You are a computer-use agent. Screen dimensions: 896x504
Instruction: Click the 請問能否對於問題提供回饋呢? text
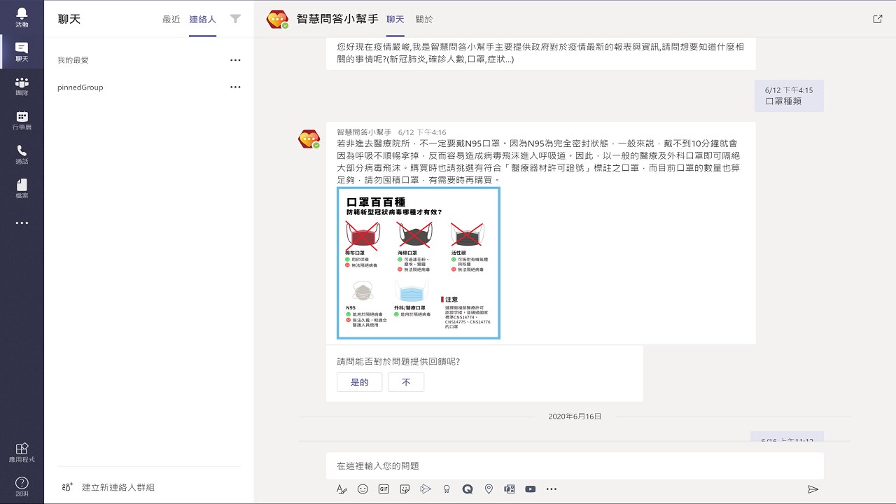tap(398, 362)
